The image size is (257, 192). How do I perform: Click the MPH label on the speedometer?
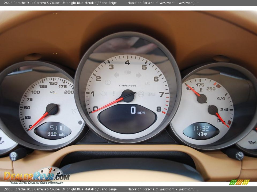coord(53,92)
